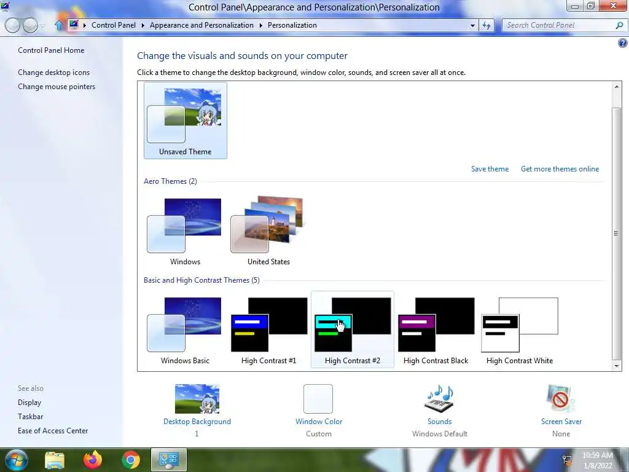Apply High Contrast Black theme
The image size is (629, 472).
436,330
